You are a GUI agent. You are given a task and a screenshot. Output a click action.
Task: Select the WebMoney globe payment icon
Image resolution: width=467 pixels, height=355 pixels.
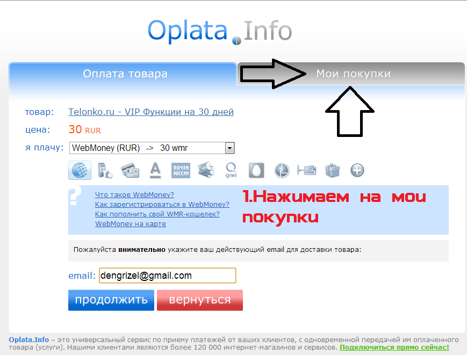[x=80, y=170]
